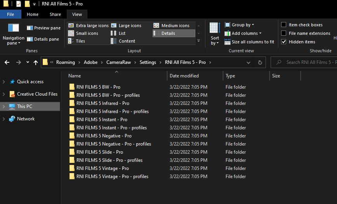Expand Quick access tree node

pyautogui.click(x=4, y=82)
